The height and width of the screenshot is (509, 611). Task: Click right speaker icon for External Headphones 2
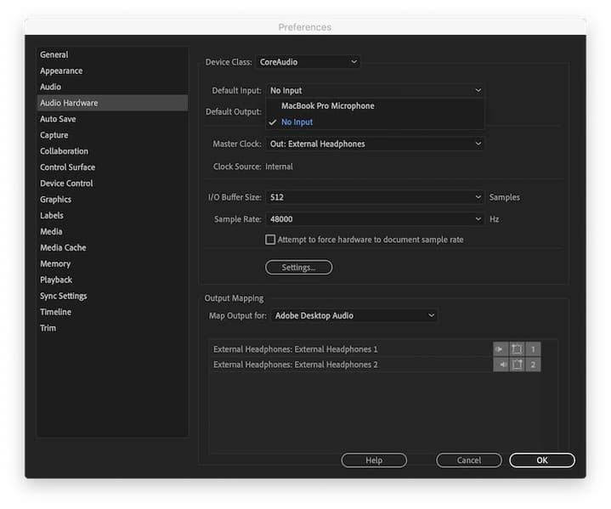[x=501, y=365]
